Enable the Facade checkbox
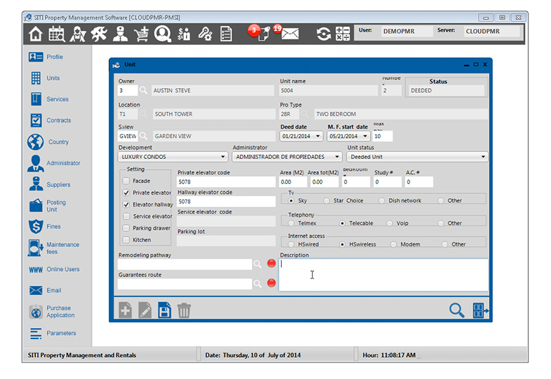Screen dimensions: 551x379 [x=126, y=181]
